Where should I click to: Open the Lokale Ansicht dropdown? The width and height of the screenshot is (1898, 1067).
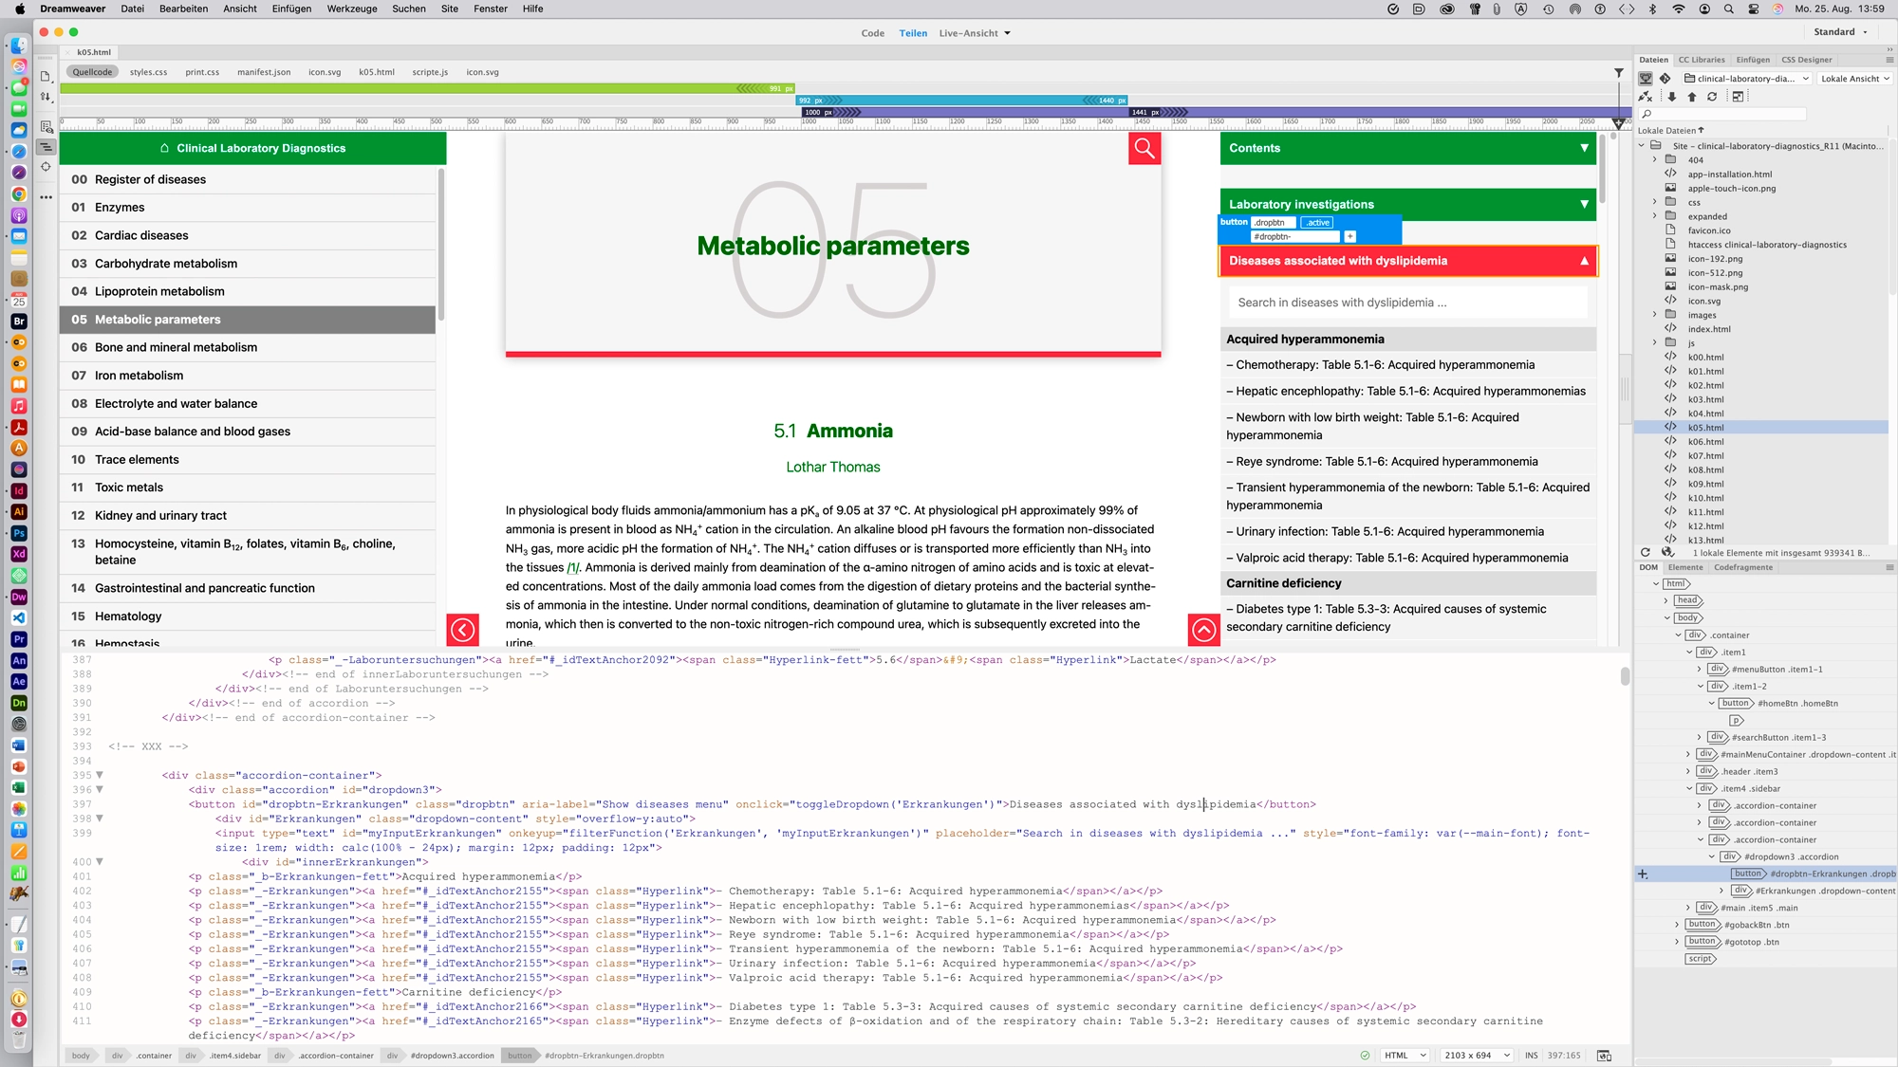(x=1854, y=79)
